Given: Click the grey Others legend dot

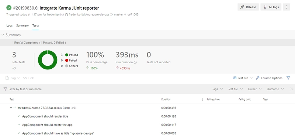Looking at the screenshot, I should 66,66.
